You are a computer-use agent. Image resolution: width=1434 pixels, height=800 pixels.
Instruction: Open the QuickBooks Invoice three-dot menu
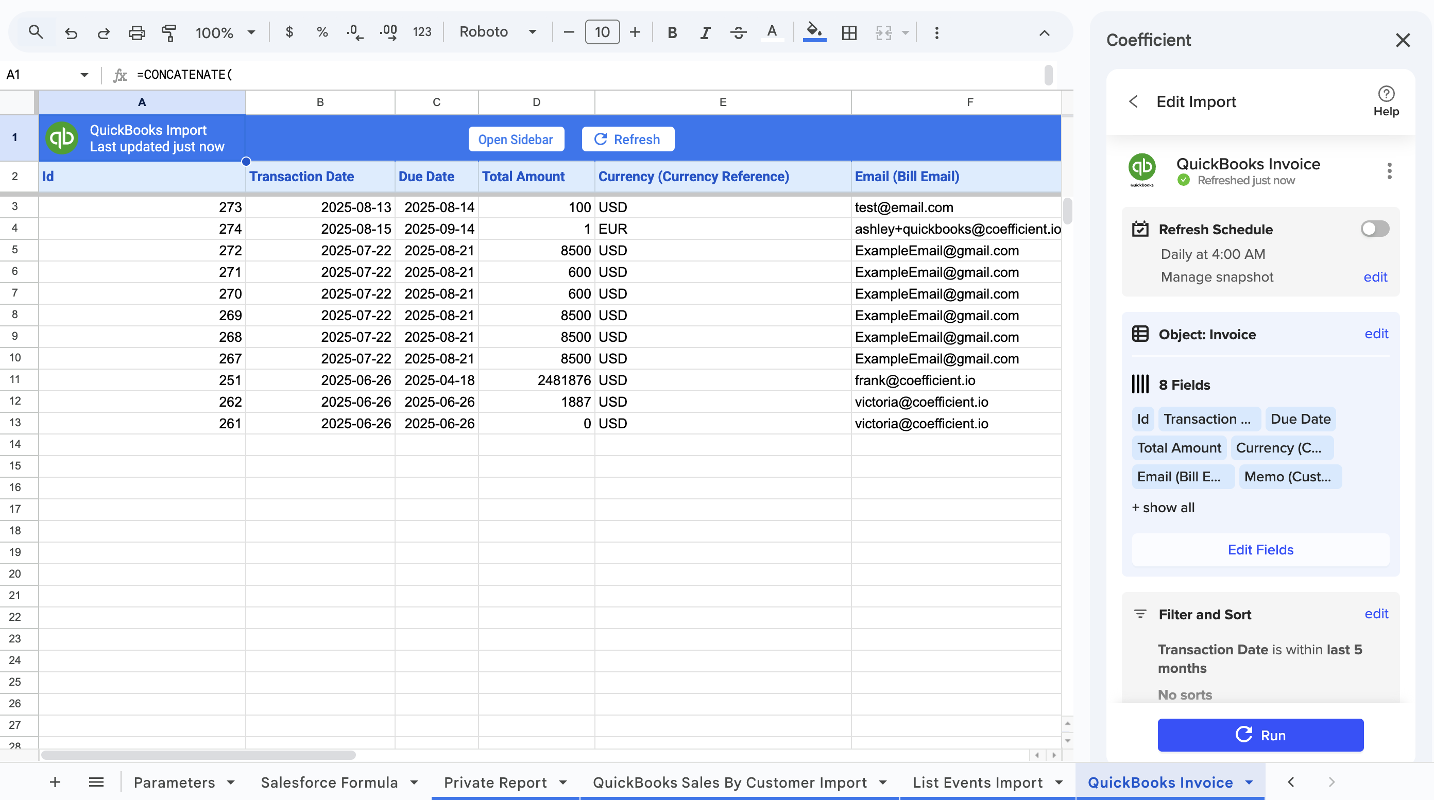[x=1390, y=171]
